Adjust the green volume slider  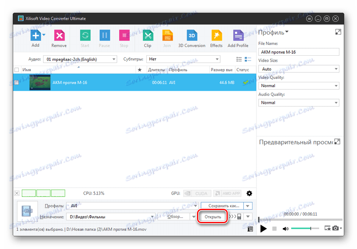point(305,228)
